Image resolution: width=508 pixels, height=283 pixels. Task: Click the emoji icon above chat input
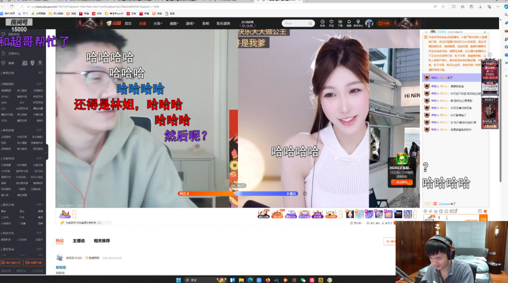pyautogui.click(x=425, y=211)
